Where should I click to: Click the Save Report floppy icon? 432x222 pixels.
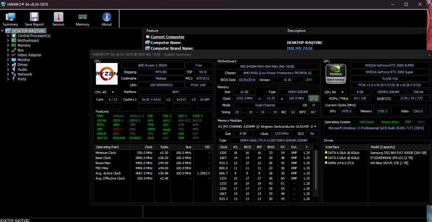pos(34,18)
